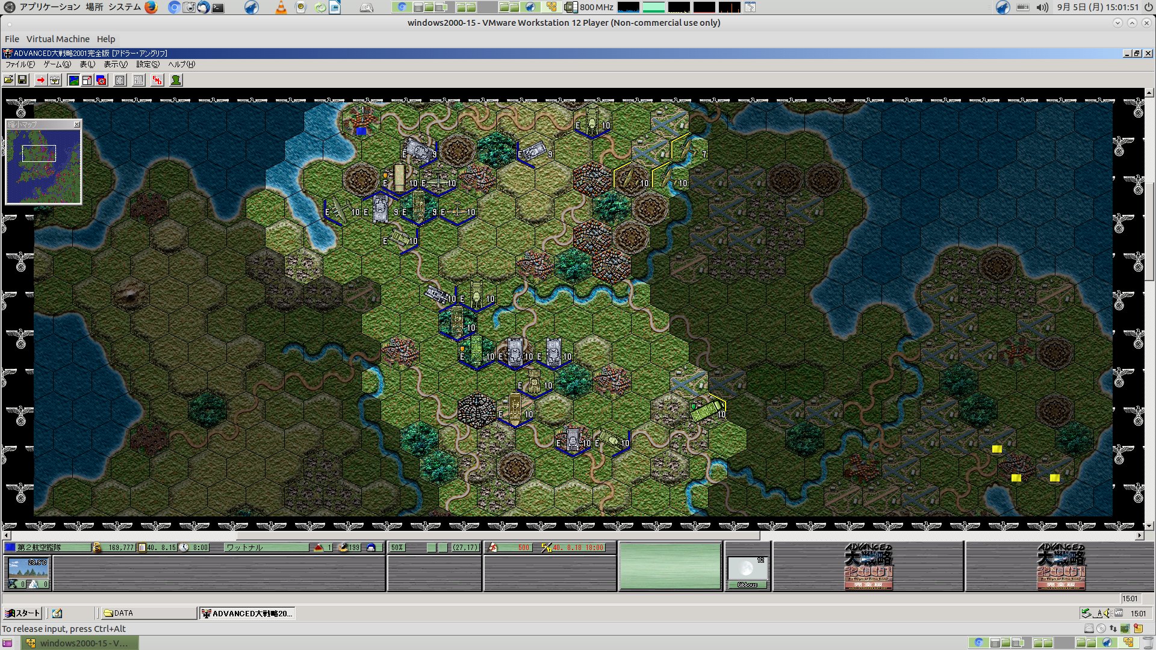Viewport: 1156px width, 650px height.
Task: Click the vertical scrollbar down arrow
Action: (x=1149, y=525)
